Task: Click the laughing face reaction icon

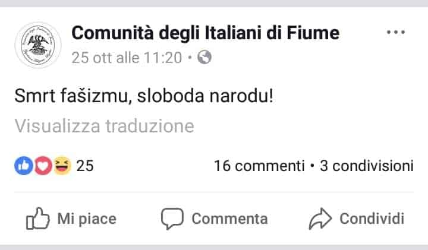Action: coord(62,166)
